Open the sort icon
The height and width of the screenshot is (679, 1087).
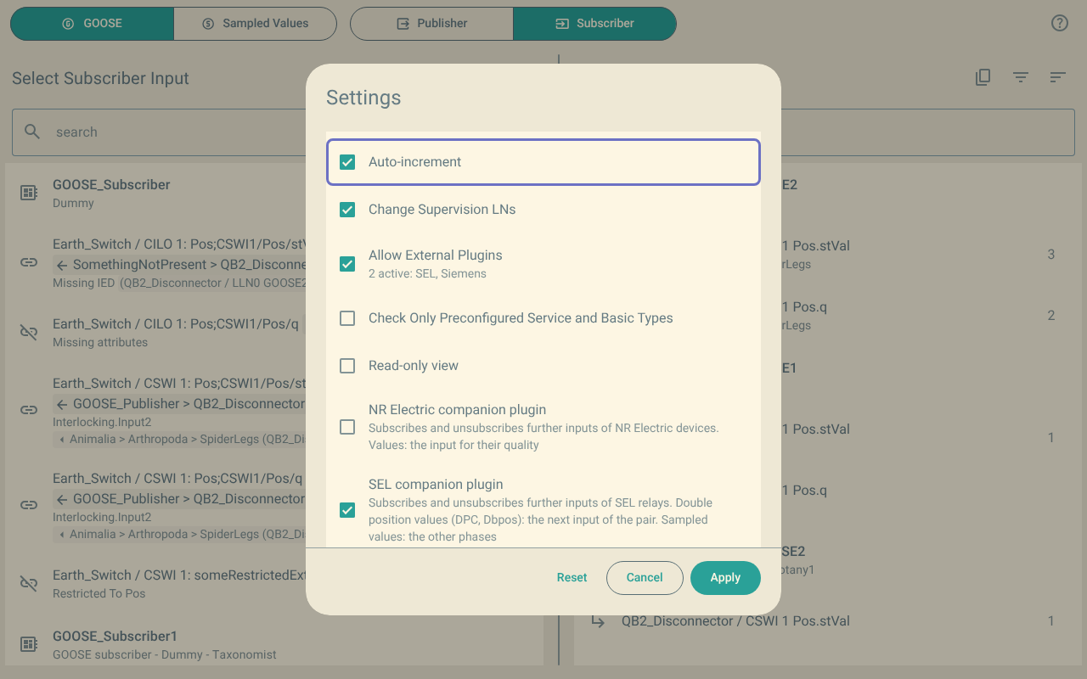click(1057, 77)
